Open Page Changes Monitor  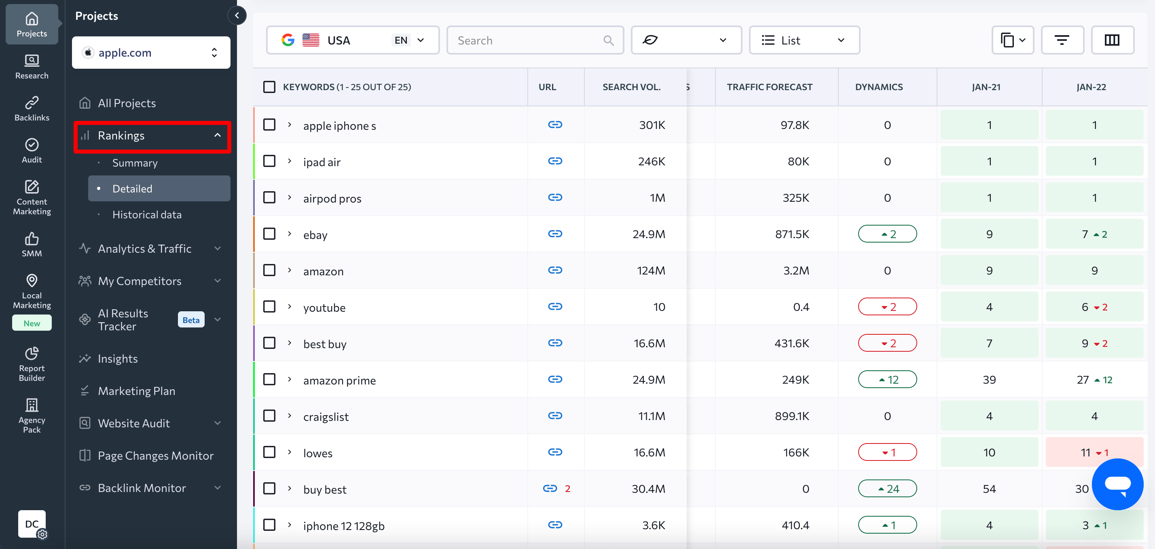[156, 455]
